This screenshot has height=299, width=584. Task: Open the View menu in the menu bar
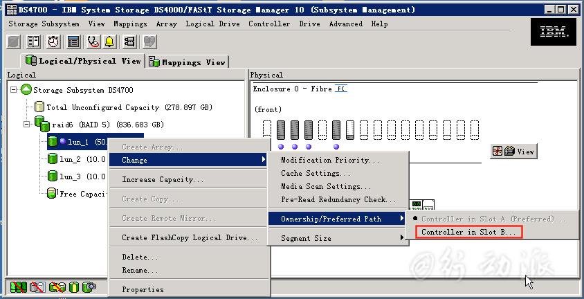(x=96, y=24)
